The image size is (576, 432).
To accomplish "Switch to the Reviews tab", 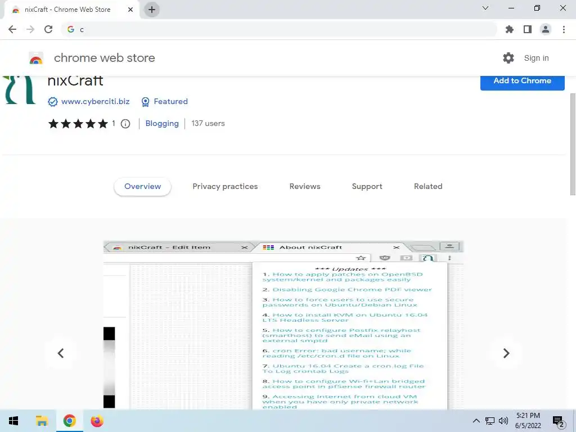I will [x=305, y=187].
